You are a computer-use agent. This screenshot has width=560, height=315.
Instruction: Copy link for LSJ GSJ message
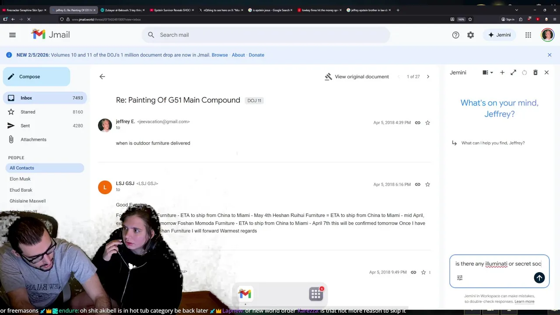(x=417, y=185)
